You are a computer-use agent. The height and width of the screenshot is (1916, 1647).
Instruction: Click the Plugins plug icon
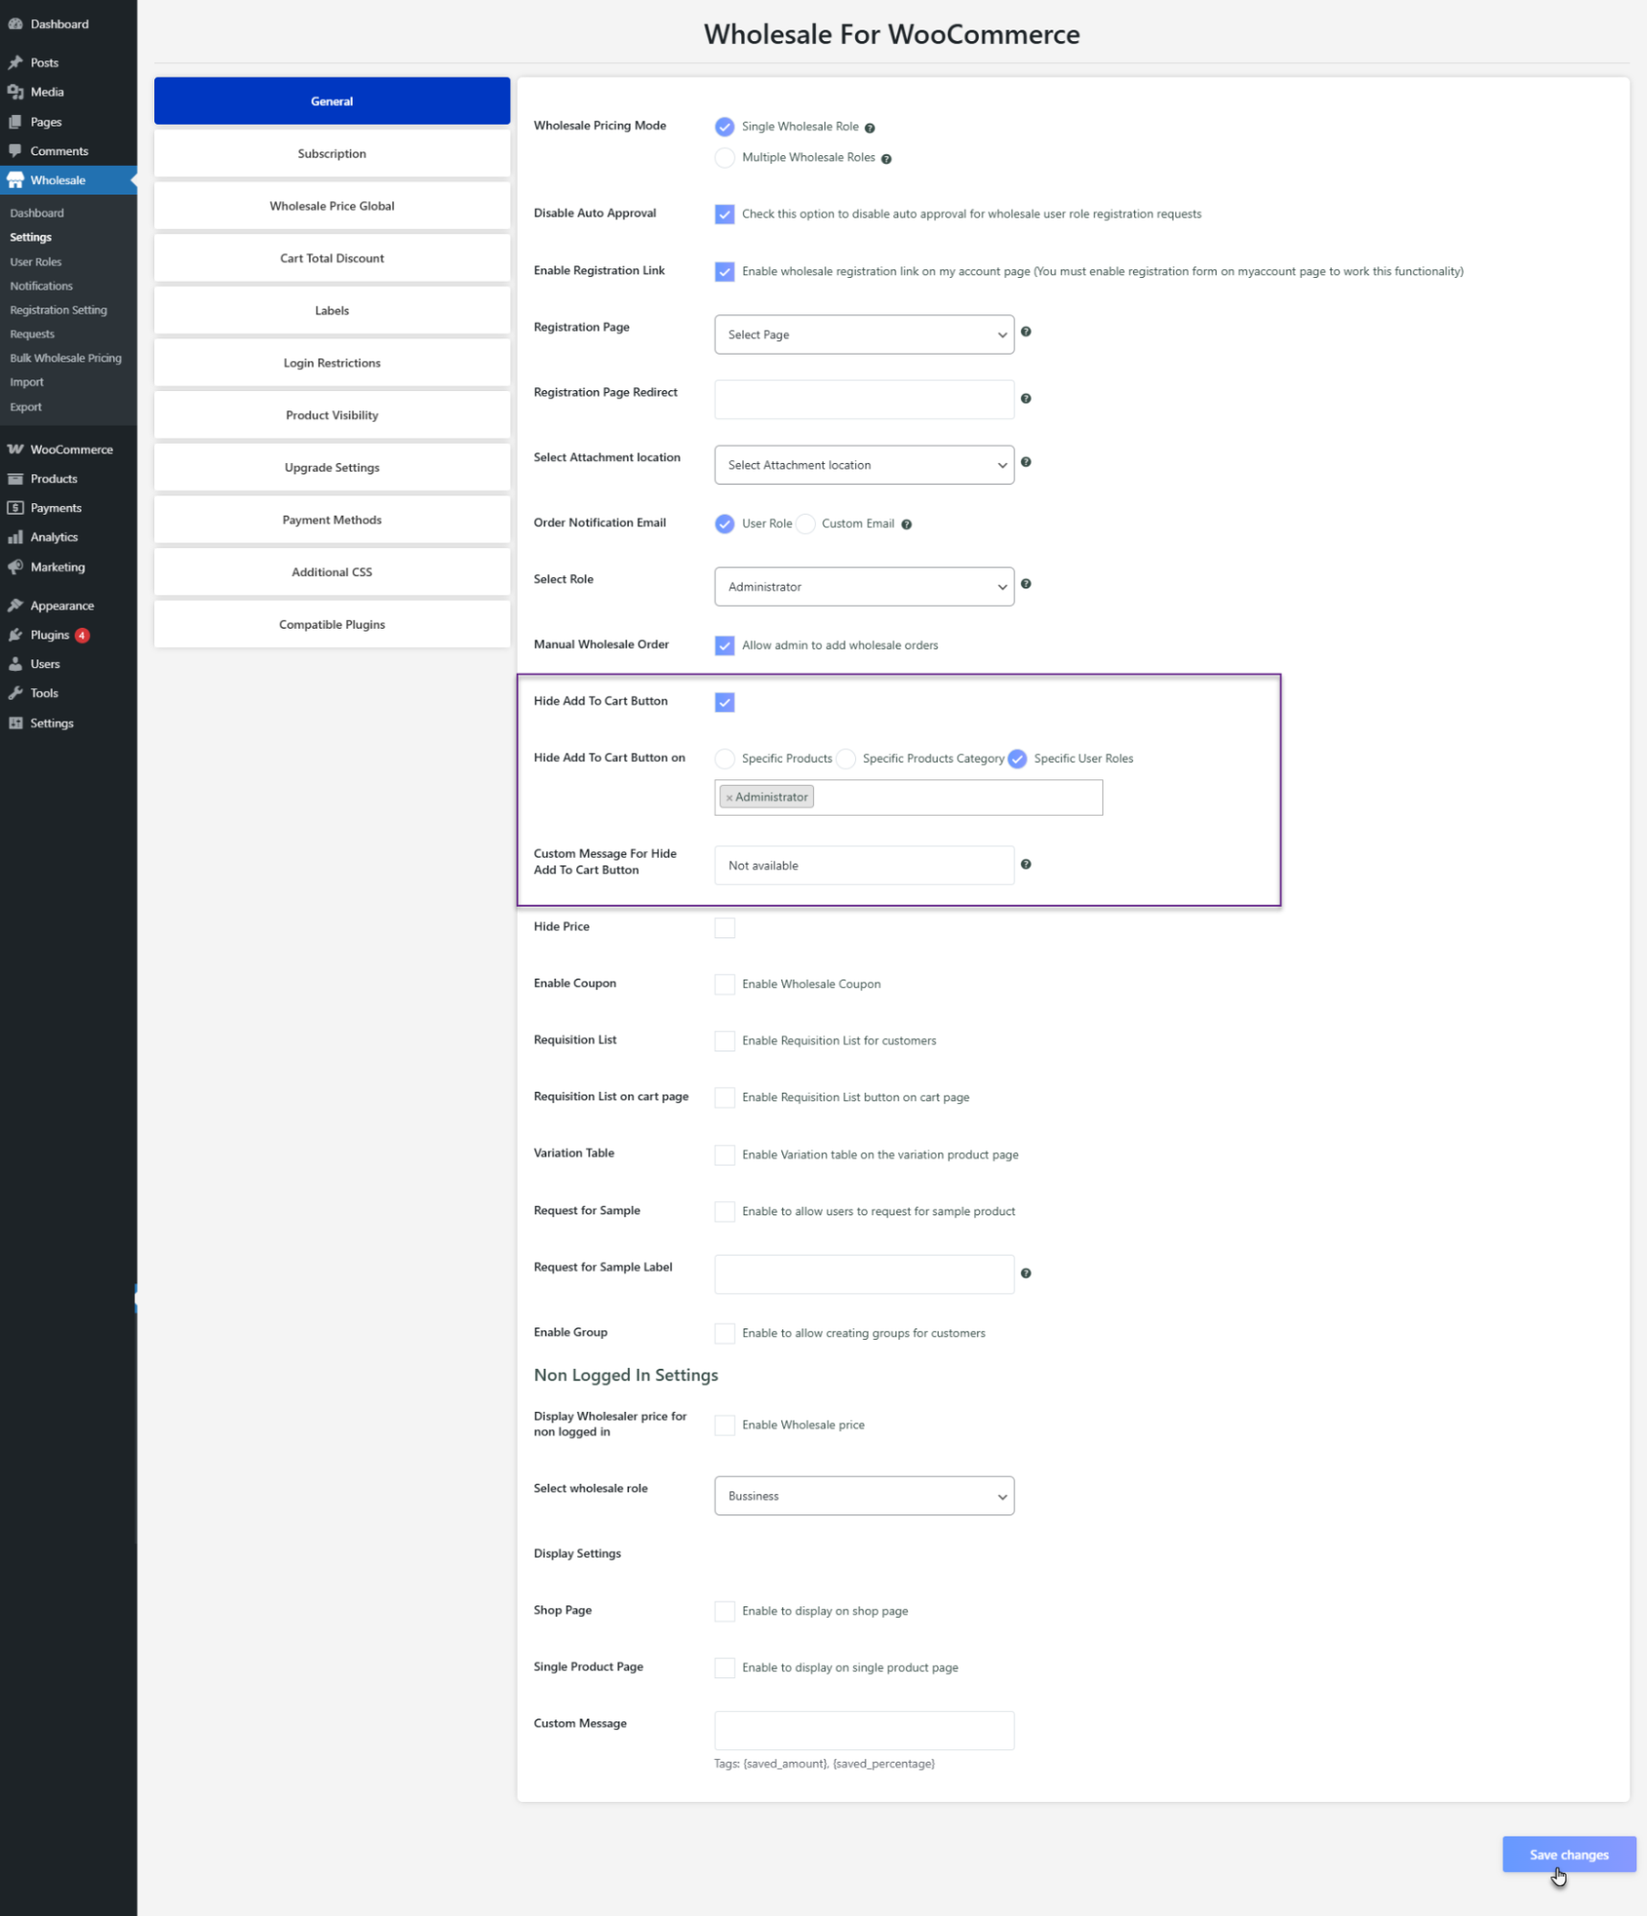click(15, 635)
